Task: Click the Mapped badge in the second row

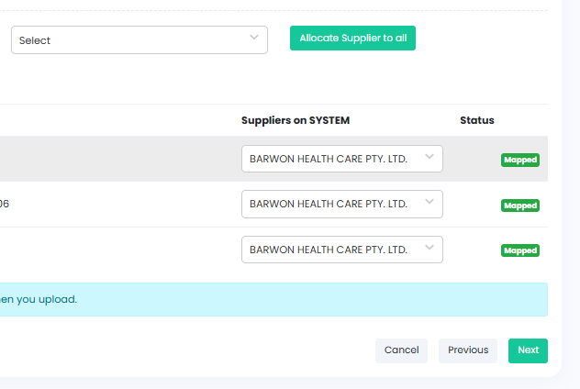Action: (519, 206)
